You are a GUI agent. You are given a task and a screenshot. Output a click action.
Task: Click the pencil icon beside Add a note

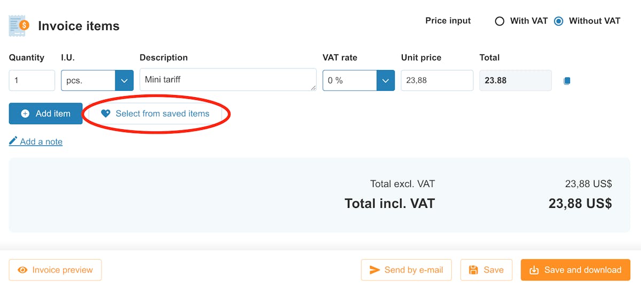pos(13,142)
